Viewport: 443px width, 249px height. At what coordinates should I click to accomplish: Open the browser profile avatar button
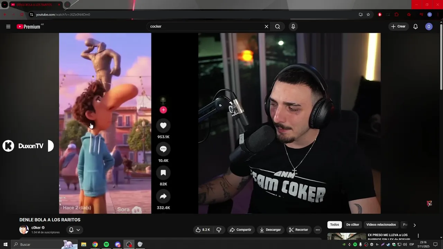430,15
